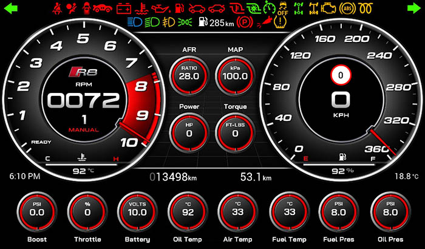The width and height of the screenshot is (425, 249).
Task: Tap the outside temperature 18.8 °C
Action: [407, 177]
